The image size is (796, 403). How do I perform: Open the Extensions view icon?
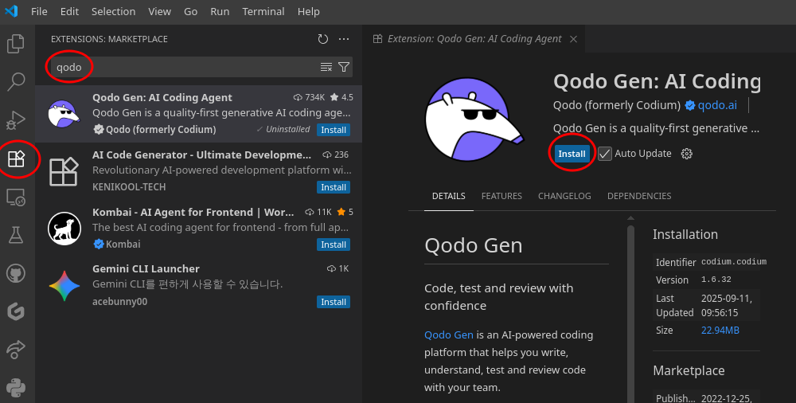16,159
